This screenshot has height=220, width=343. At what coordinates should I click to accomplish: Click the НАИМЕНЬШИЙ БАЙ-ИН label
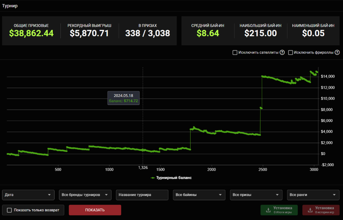313,25
